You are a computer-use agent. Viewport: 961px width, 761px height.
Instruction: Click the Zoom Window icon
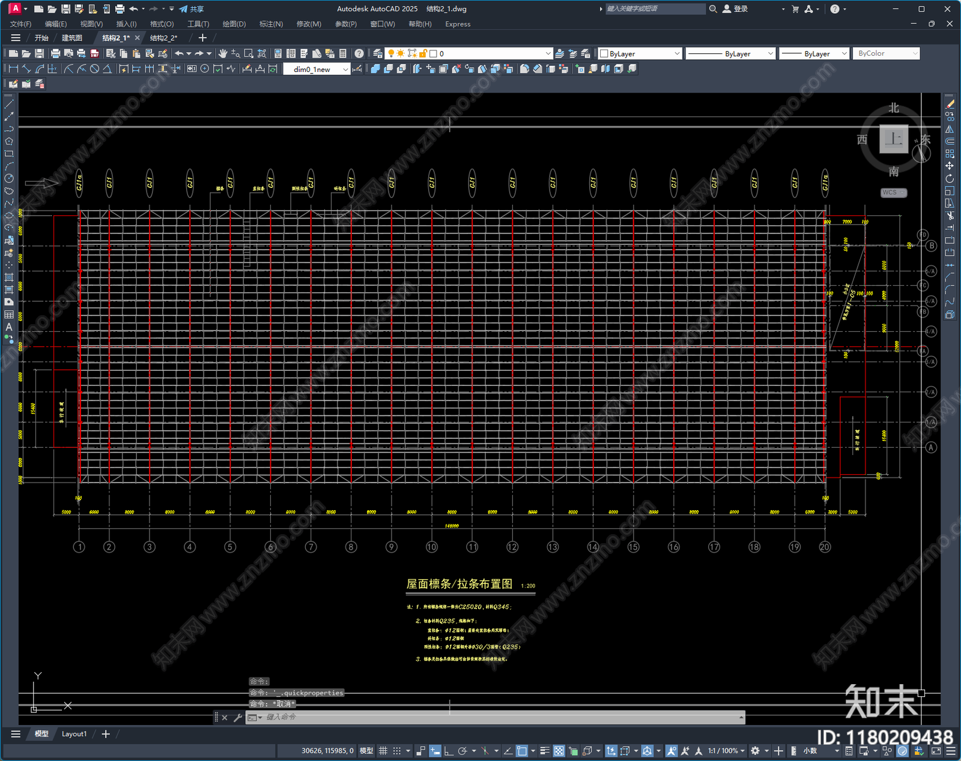pos(249,53)
